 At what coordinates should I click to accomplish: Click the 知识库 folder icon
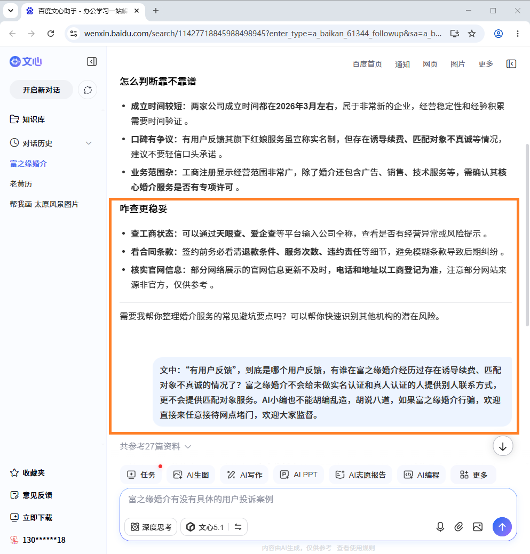pos(14,119)
